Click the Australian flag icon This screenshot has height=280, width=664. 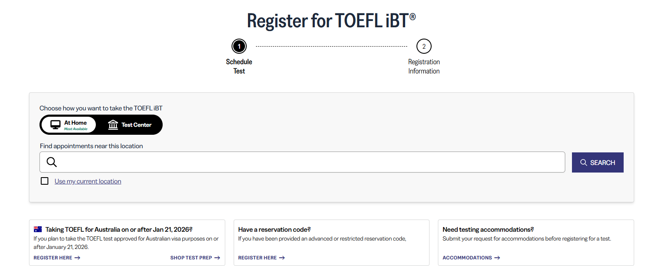[38, 229]
